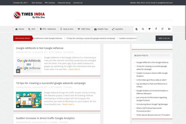The width and height of the screenshot is (186, 124).
Task: Open the PPC / Adwords menu
Action: pos(48,29)
